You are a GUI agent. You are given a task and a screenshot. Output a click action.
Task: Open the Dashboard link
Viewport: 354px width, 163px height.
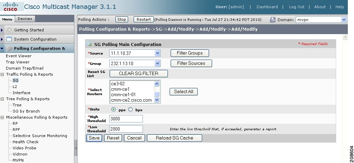click(x=267, y=7)
